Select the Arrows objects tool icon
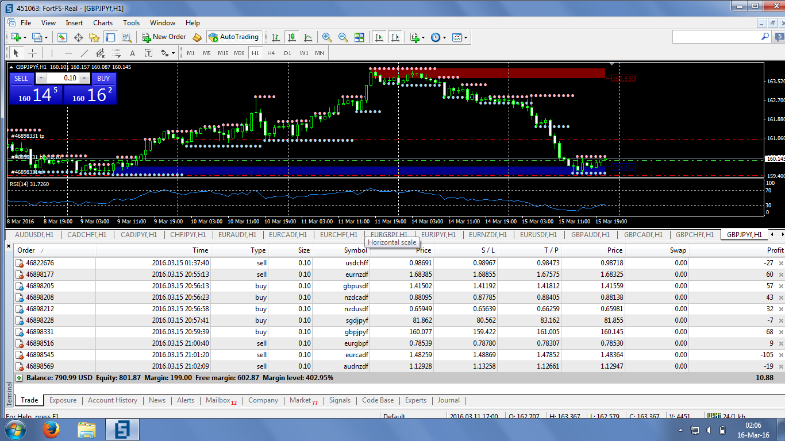Viewport: 785px width, 441px height. click(165, 53)
